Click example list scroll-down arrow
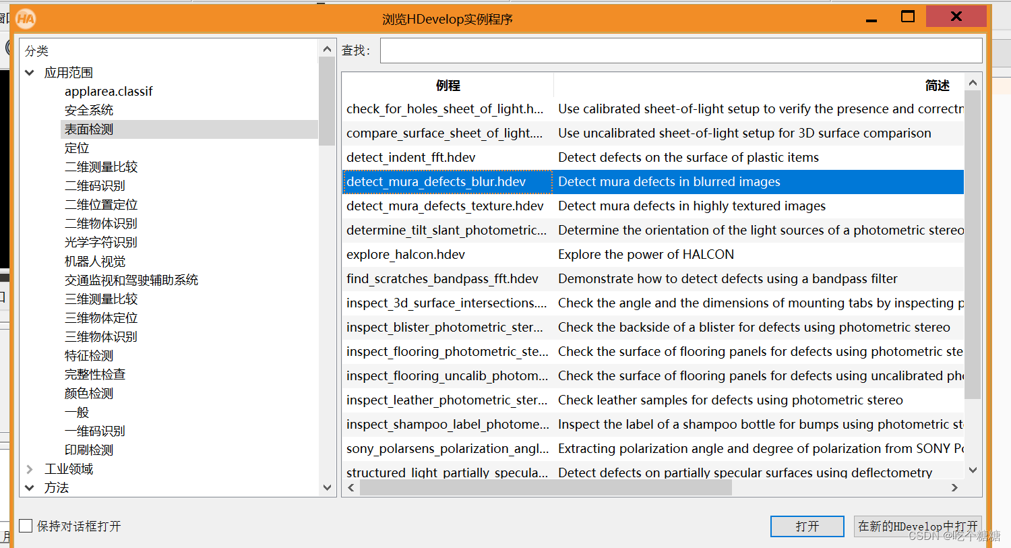Image resolution: width=1011 pixels, height=548 pixels. [973, 470]
